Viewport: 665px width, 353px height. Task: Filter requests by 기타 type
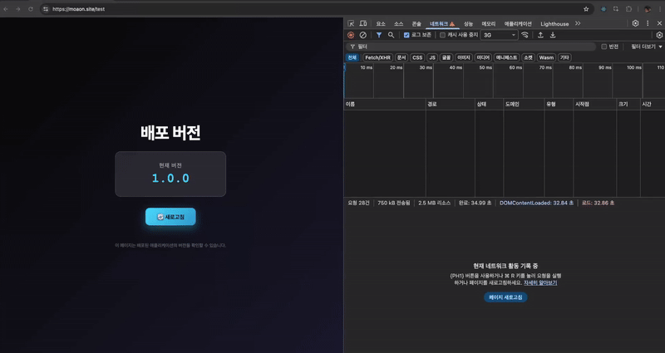coord(564,57)
